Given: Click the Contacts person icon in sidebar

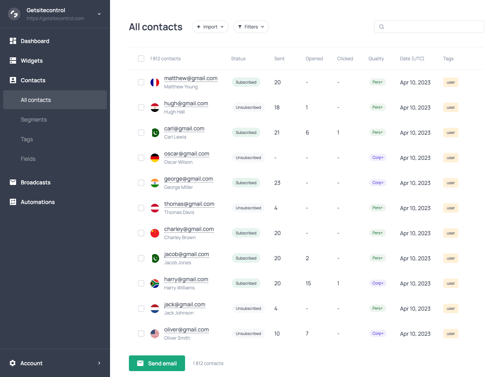Looking at the screenshot, I should click(x=13, y=80).
